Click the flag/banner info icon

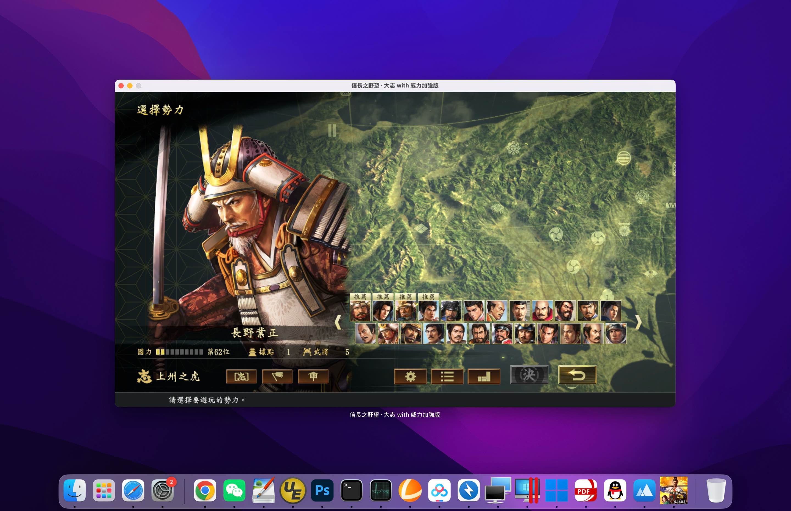click(x=278, y=377)
